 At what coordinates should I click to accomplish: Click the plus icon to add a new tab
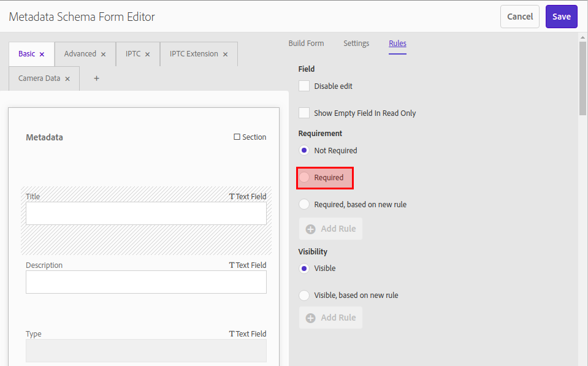coord(96,78)
